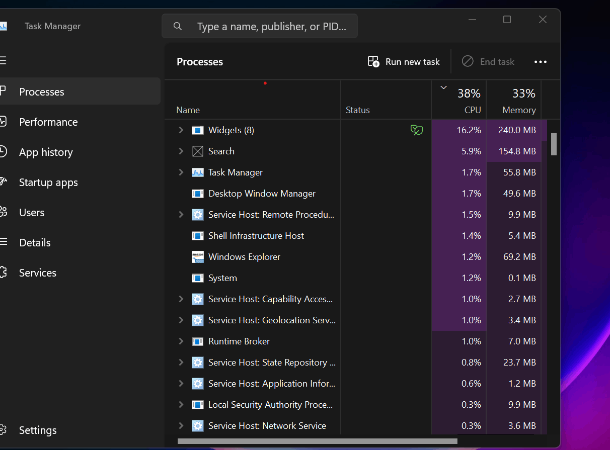Click the 23.7 MB memory value
610x450 pixels.
tap(519, 363)
